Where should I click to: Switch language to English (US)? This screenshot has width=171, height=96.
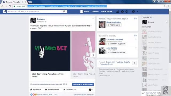(111, 62)
